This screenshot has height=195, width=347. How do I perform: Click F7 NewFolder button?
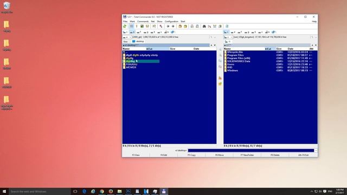pos(247,155)
